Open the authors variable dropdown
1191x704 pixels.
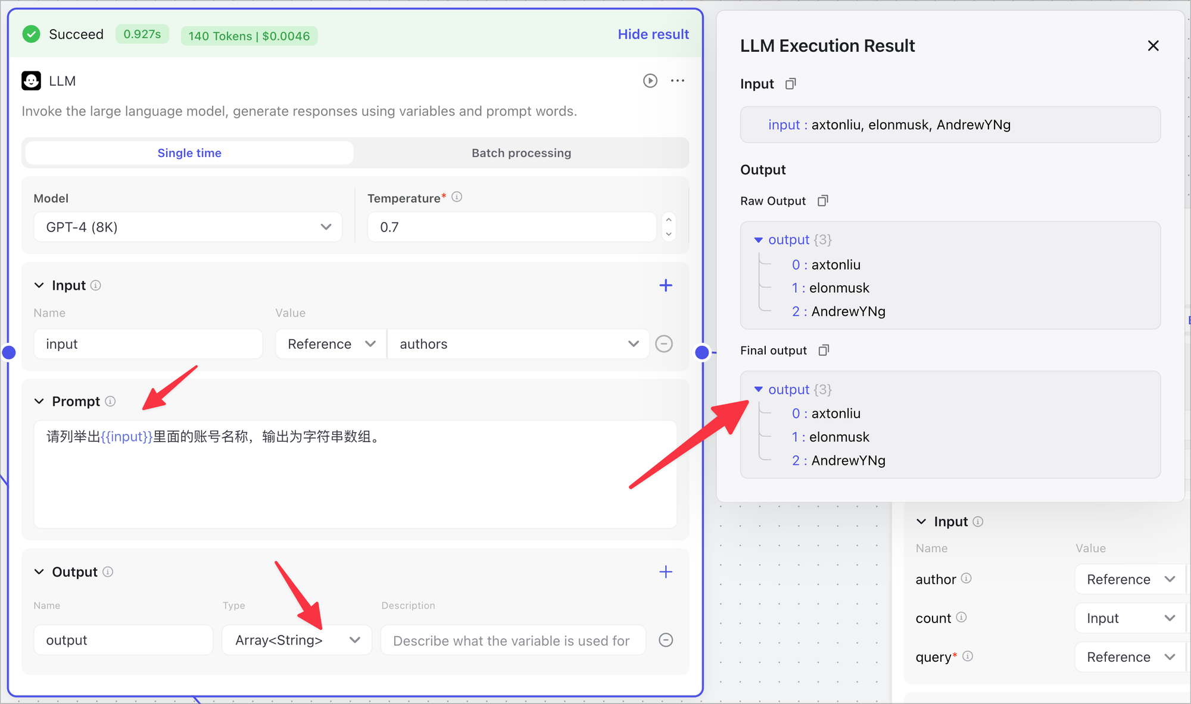coord(517,344)
